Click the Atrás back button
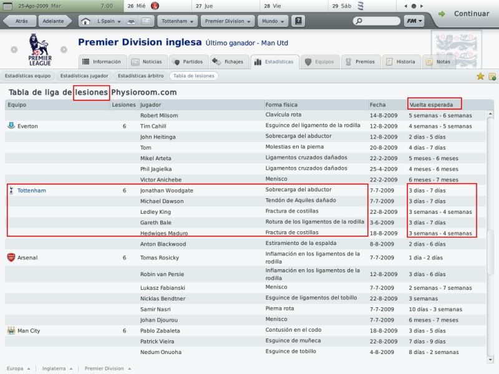499x374 pixels. click(x=21, y=21)
